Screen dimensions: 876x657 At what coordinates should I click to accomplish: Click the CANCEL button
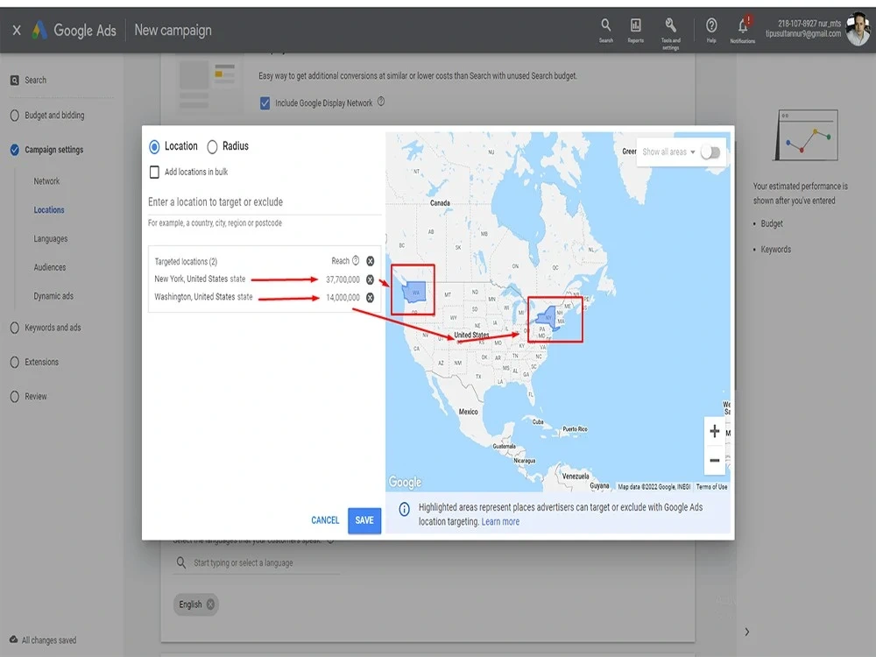(x=325, y=520)
